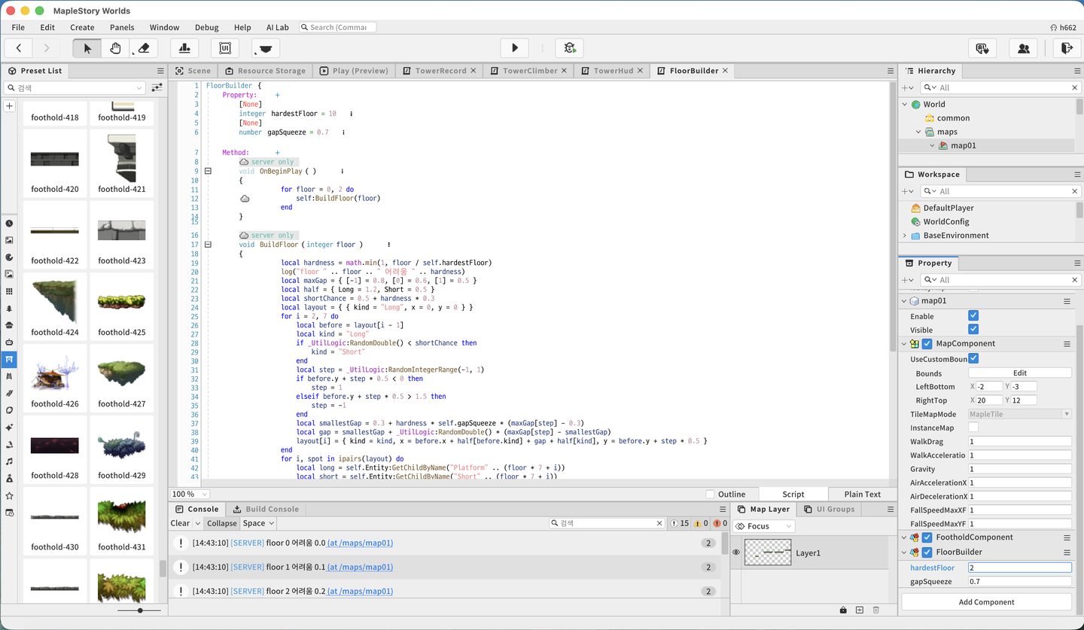Select the star favorites preset category

coord(9,495)
